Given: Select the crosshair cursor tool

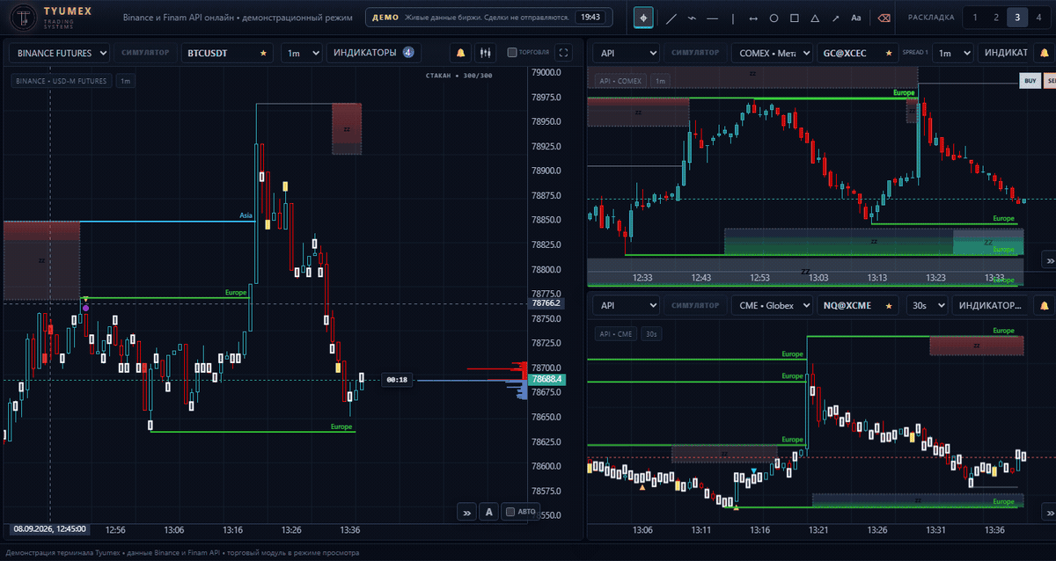Looking at the screenshot, I should click(644, 18).
